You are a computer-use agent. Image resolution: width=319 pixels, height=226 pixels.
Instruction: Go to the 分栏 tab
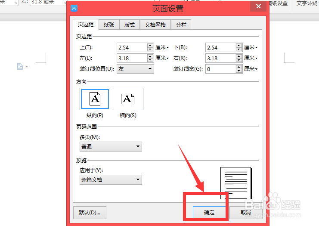(181, 25)
